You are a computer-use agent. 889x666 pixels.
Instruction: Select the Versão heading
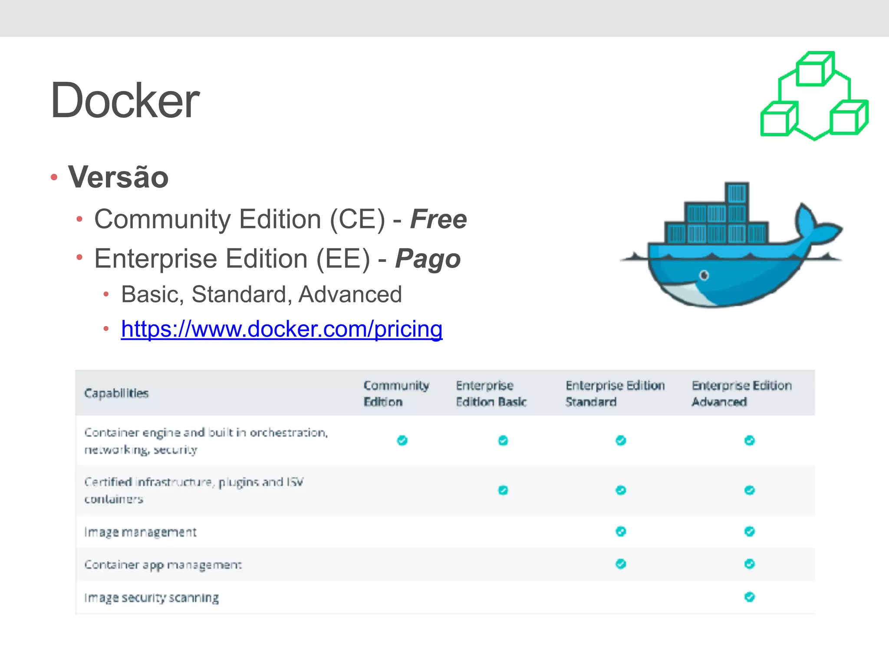click(x=118, y=177)
